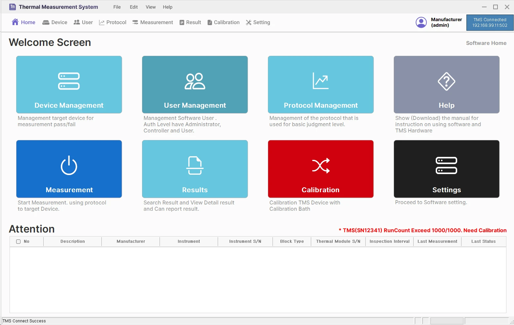The height and width of the screenshot is (325, 514).
Task: Sort by the Instrument S/N column header
Action: 245,241
